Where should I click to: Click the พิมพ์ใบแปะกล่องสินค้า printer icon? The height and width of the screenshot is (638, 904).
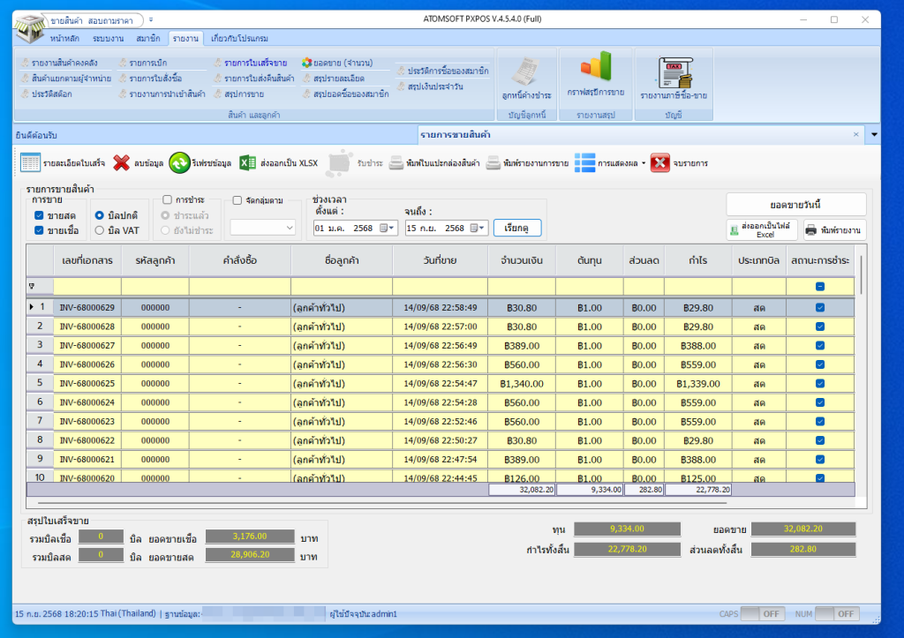click(396, 163)
